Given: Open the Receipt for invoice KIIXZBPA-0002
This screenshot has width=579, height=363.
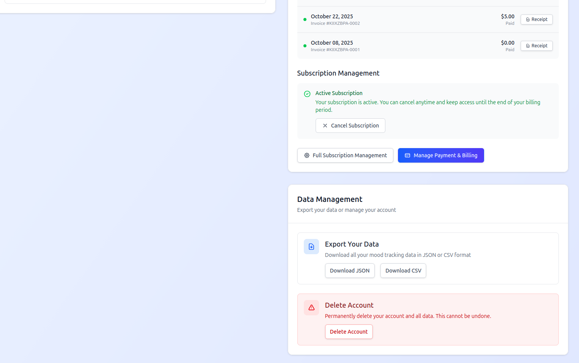Looking at the screenshot, I should coord(536,19).
